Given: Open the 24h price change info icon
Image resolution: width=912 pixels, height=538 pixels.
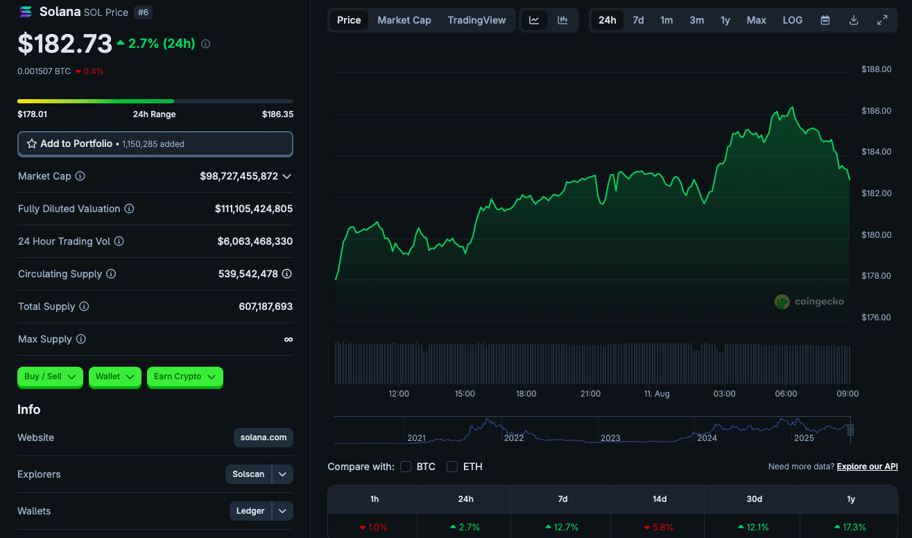Looking at the screenshot, I should (x=206, y=44).
